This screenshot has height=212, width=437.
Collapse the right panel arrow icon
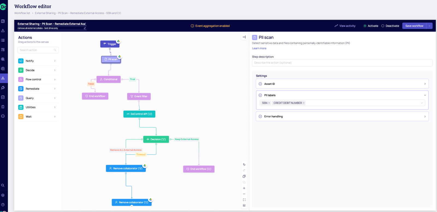tap(244, 37)
